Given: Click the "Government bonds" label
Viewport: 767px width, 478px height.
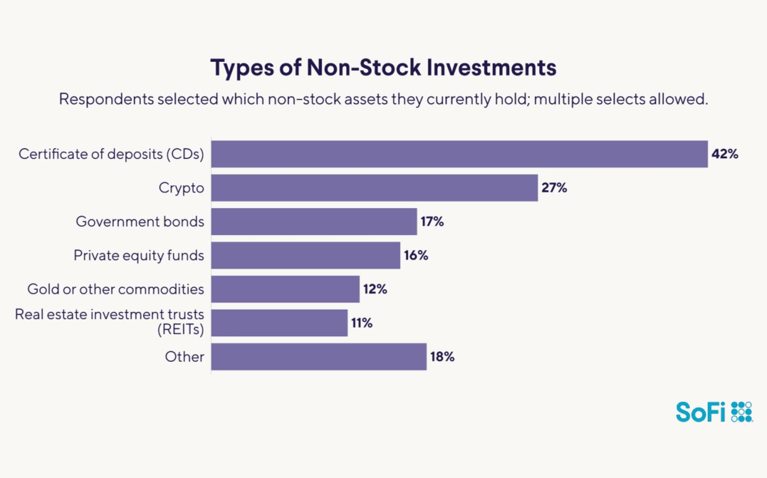Looking at the screenshot, I should coord(140,222).
